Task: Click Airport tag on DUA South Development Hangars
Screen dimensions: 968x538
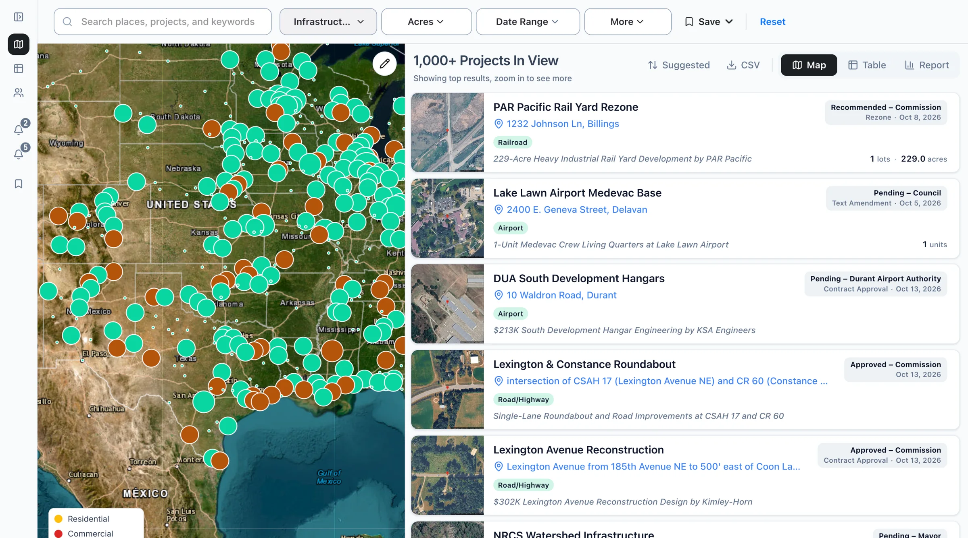Action: [x=510, y=314]
